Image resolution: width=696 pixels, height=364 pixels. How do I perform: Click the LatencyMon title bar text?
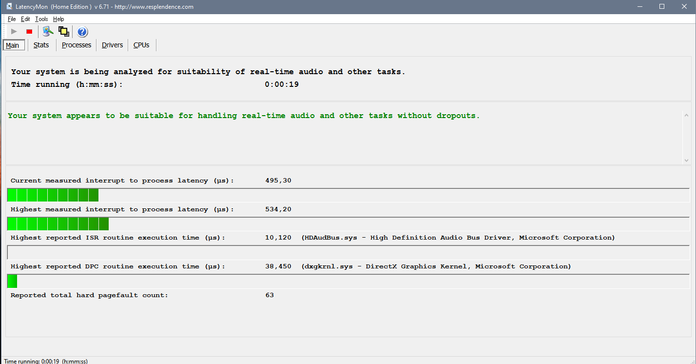point(105,7)
